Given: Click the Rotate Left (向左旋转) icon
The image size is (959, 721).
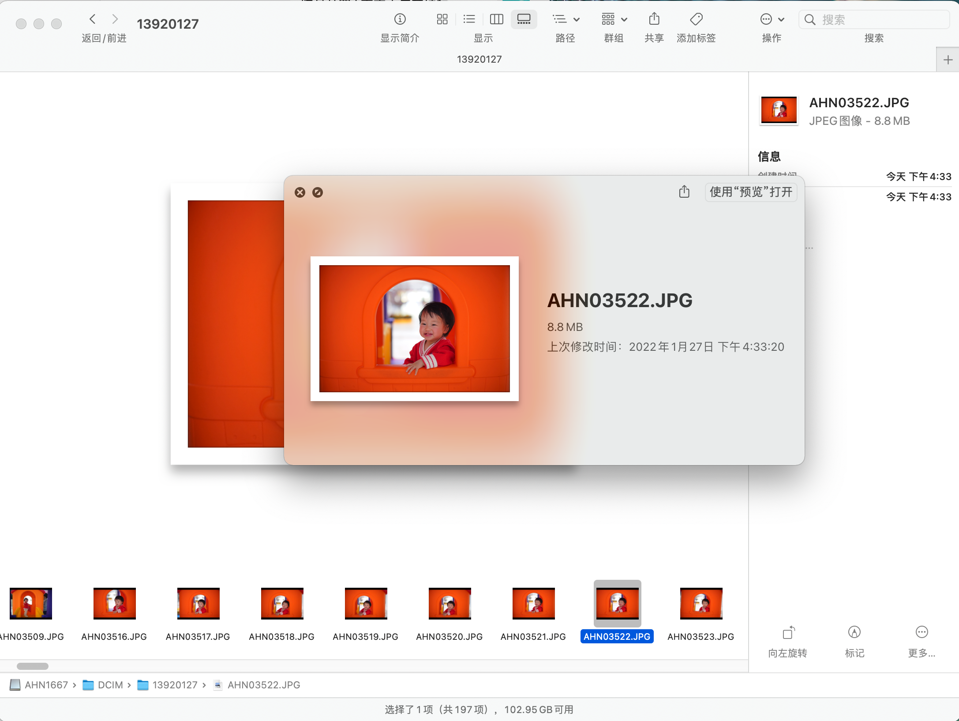Looking at the screenshot, I should (x=788, y=633).
